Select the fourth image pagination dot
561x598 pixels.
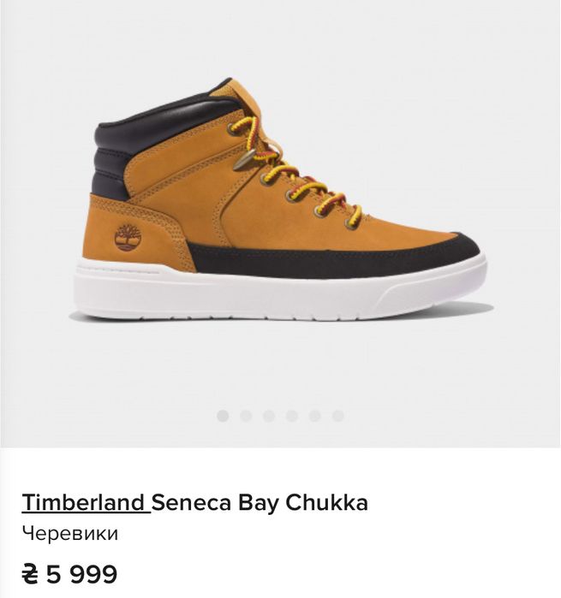[292, 416]
